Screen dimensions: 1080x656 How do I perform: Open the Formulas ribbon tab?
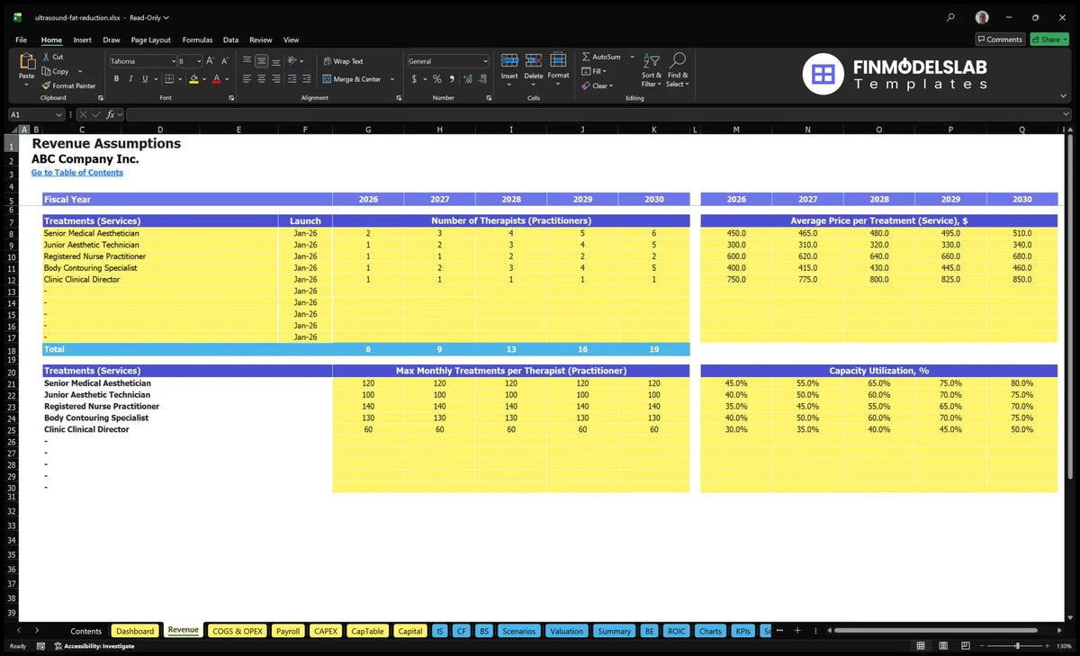pyautogui.click(x=197, y=40)
